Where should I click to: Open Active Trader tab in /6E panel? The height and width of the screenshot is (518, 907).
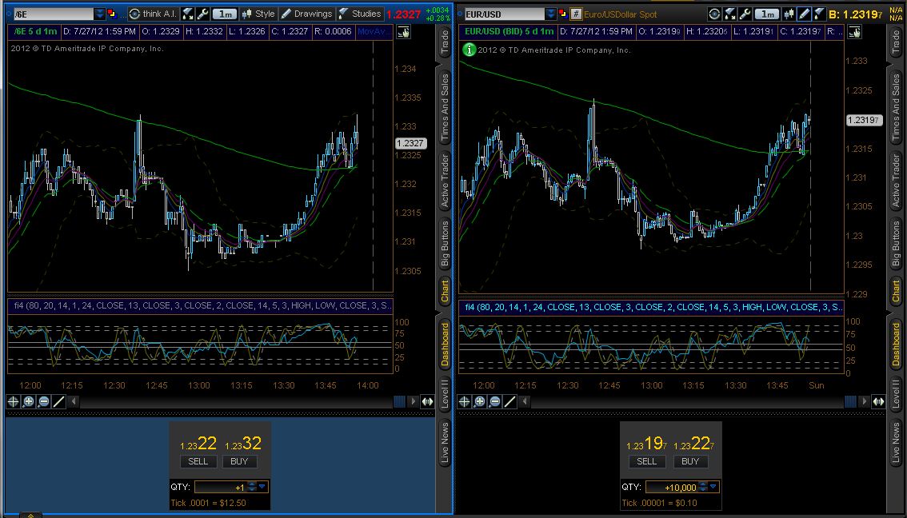click(445, 181)
